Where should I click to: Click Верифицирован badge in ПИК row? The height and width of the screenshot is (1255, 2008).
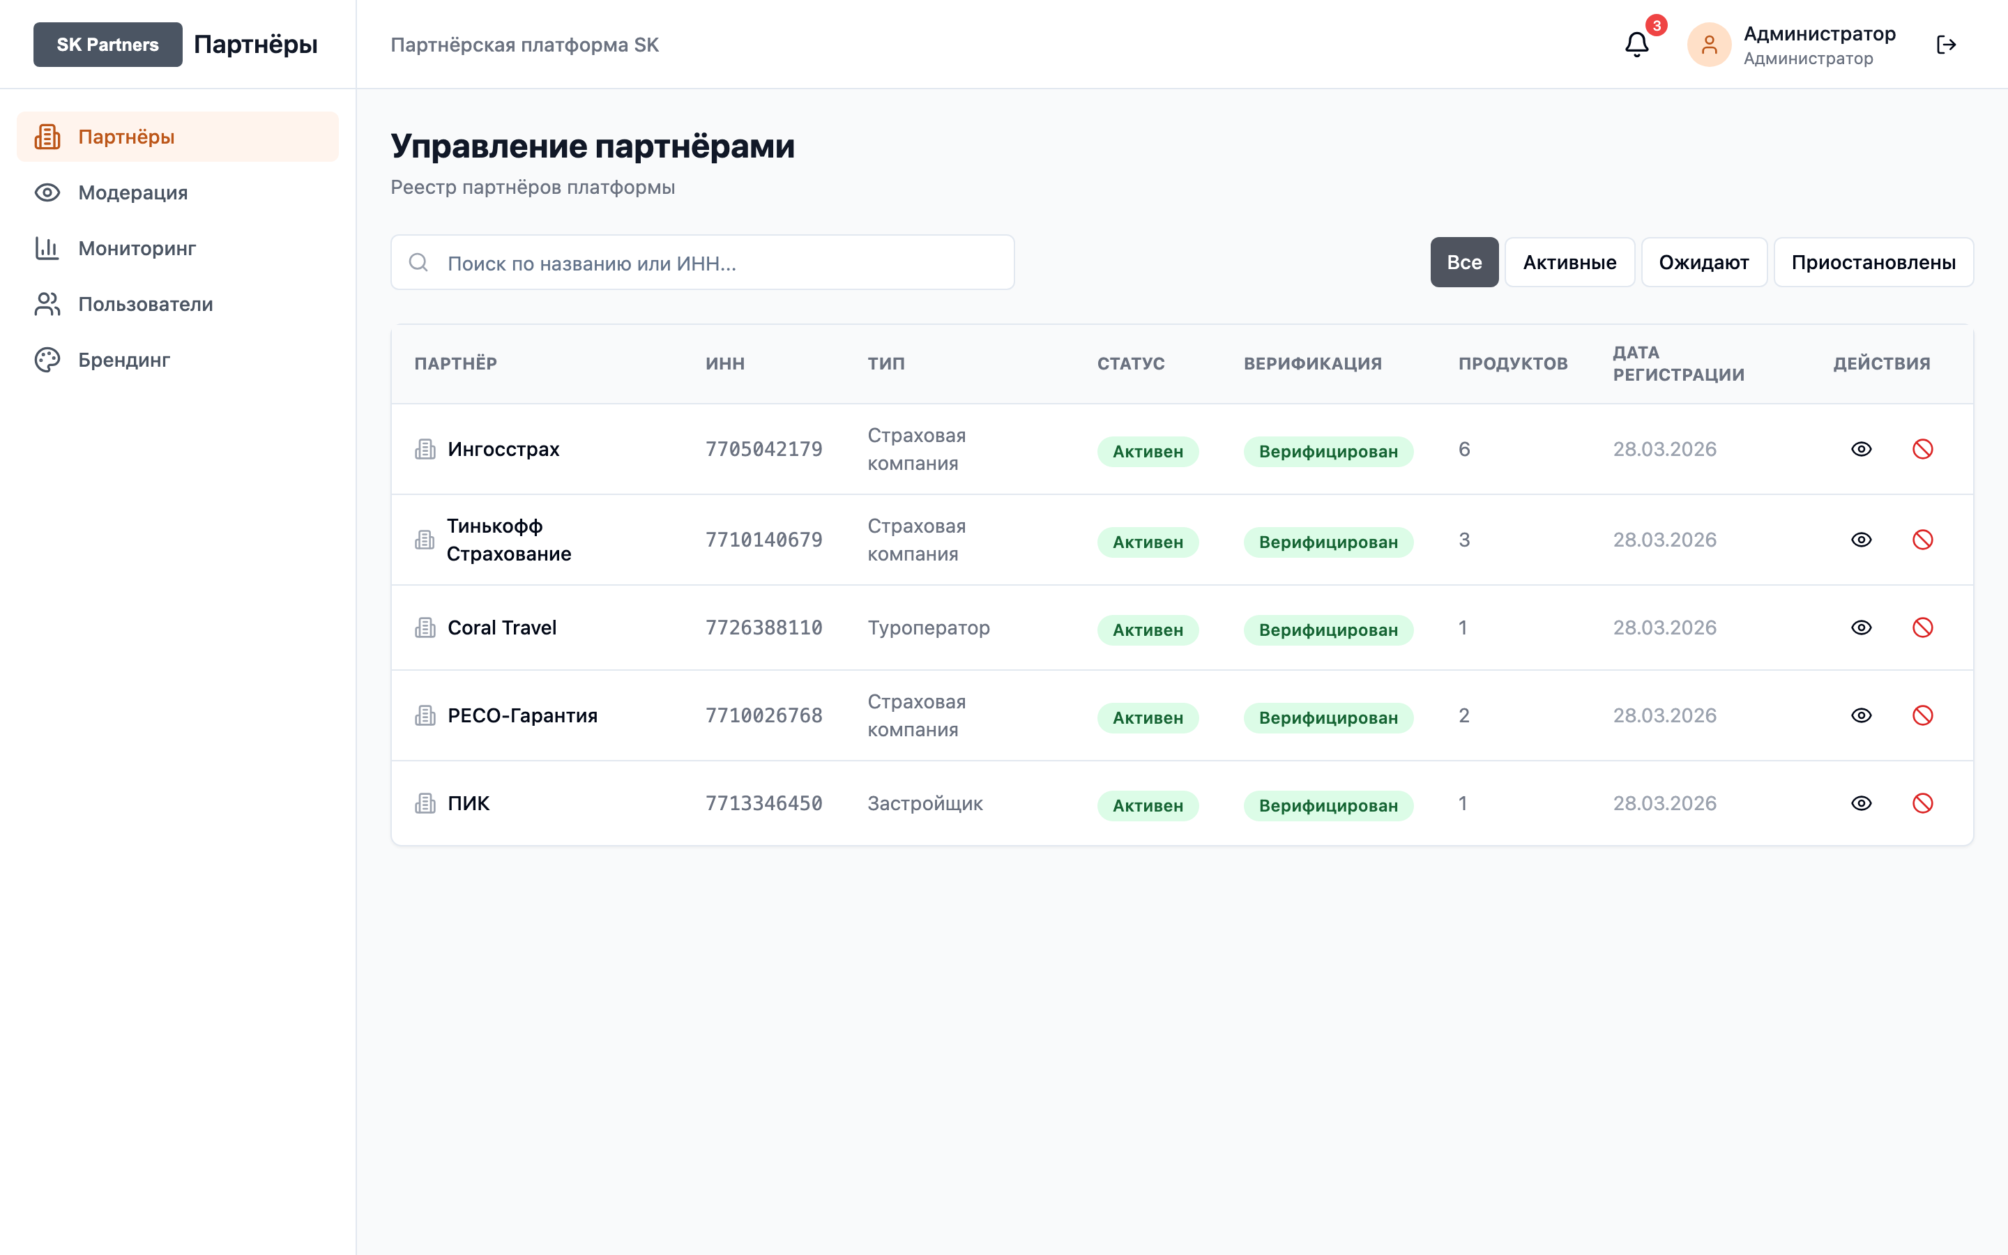[x=1328, y=806]
